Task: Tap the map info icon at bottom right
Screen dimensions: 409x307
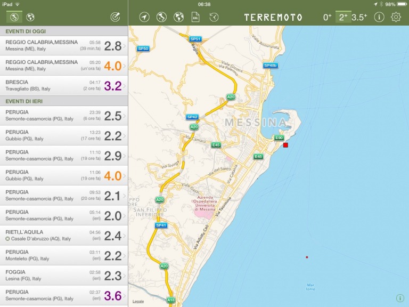Action: pos(399,298)
